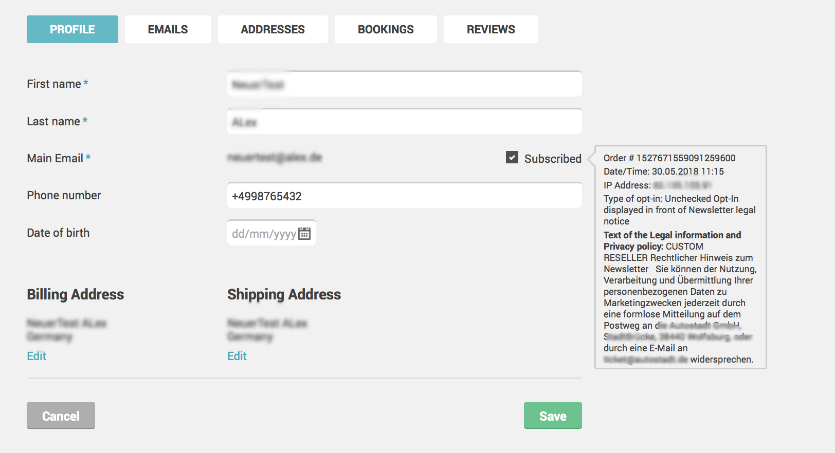Viewport: 835px width, 453px height.
Task: Click the Subscribed label text
Action: (553, 159)
